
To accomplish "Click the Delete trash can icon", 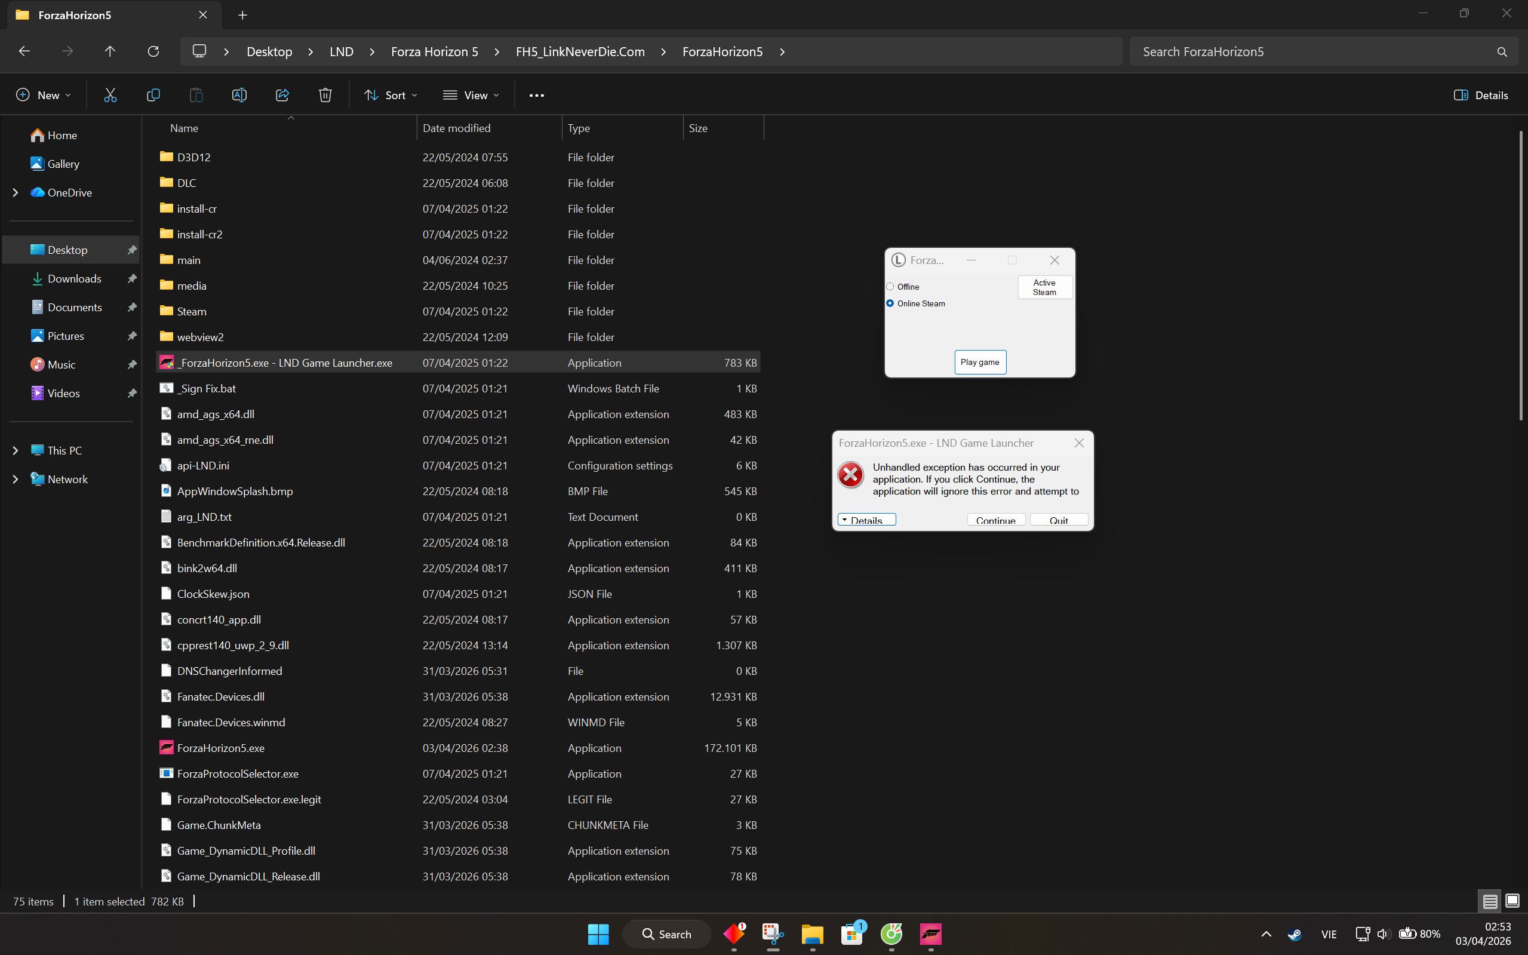I will coord(325,96).
